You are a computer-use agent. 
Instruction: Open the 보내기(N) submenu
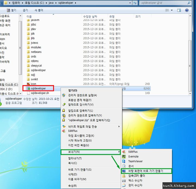(x=90, y=152)
